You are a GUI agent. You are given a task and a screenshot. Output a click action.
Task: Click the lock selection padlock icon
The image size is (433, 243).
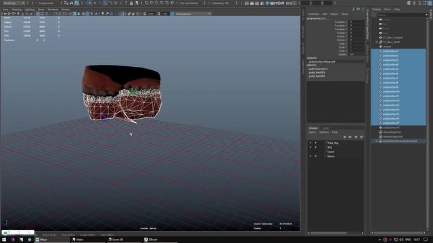point(131,3)
